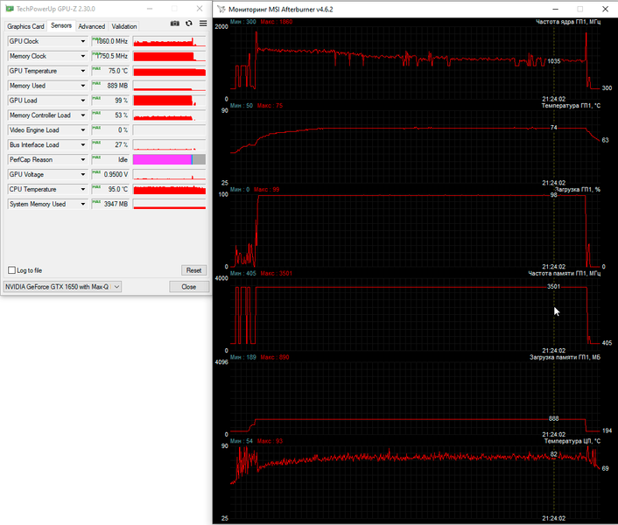Viewport: 618px width, 525px height.
Task: Open the NVIDIA GeForce GTX 1650 selector
Action: click(62, 286)
